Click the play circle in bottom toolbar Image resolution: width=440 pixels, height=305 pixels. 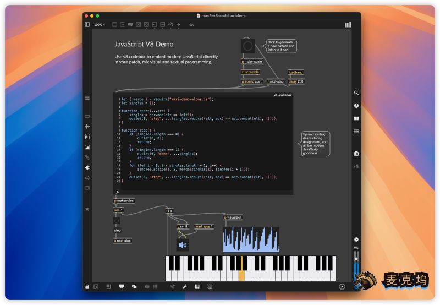pyautogui.click(x=342, y=287)
